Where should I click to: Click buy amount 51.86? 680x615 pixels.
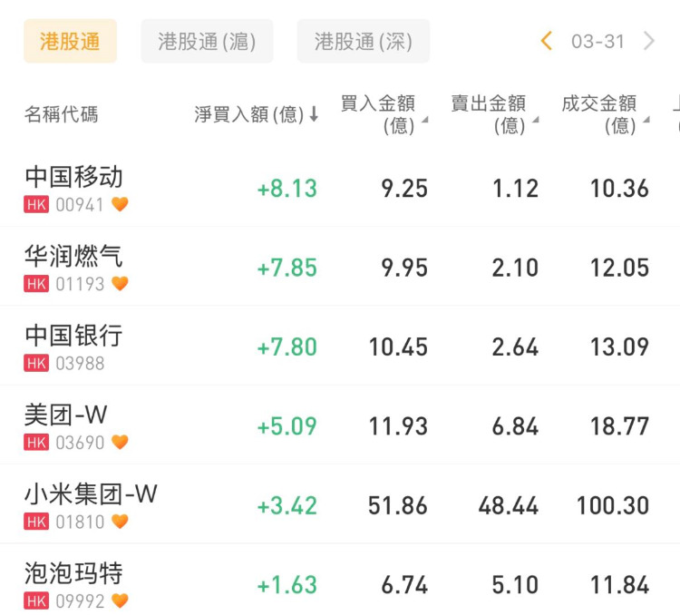pyautogui.click(x=398, y=505)
